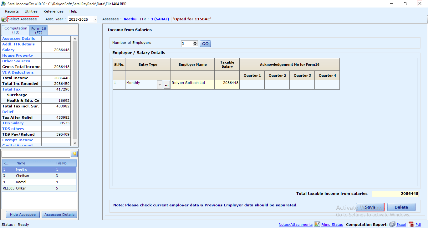Open the References menu
428x228 pixels.
(53, 11)
